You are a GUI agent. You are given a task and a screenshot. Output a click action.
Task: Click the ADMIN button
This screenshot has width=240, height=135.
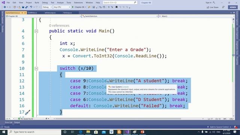tap(233, 7)
